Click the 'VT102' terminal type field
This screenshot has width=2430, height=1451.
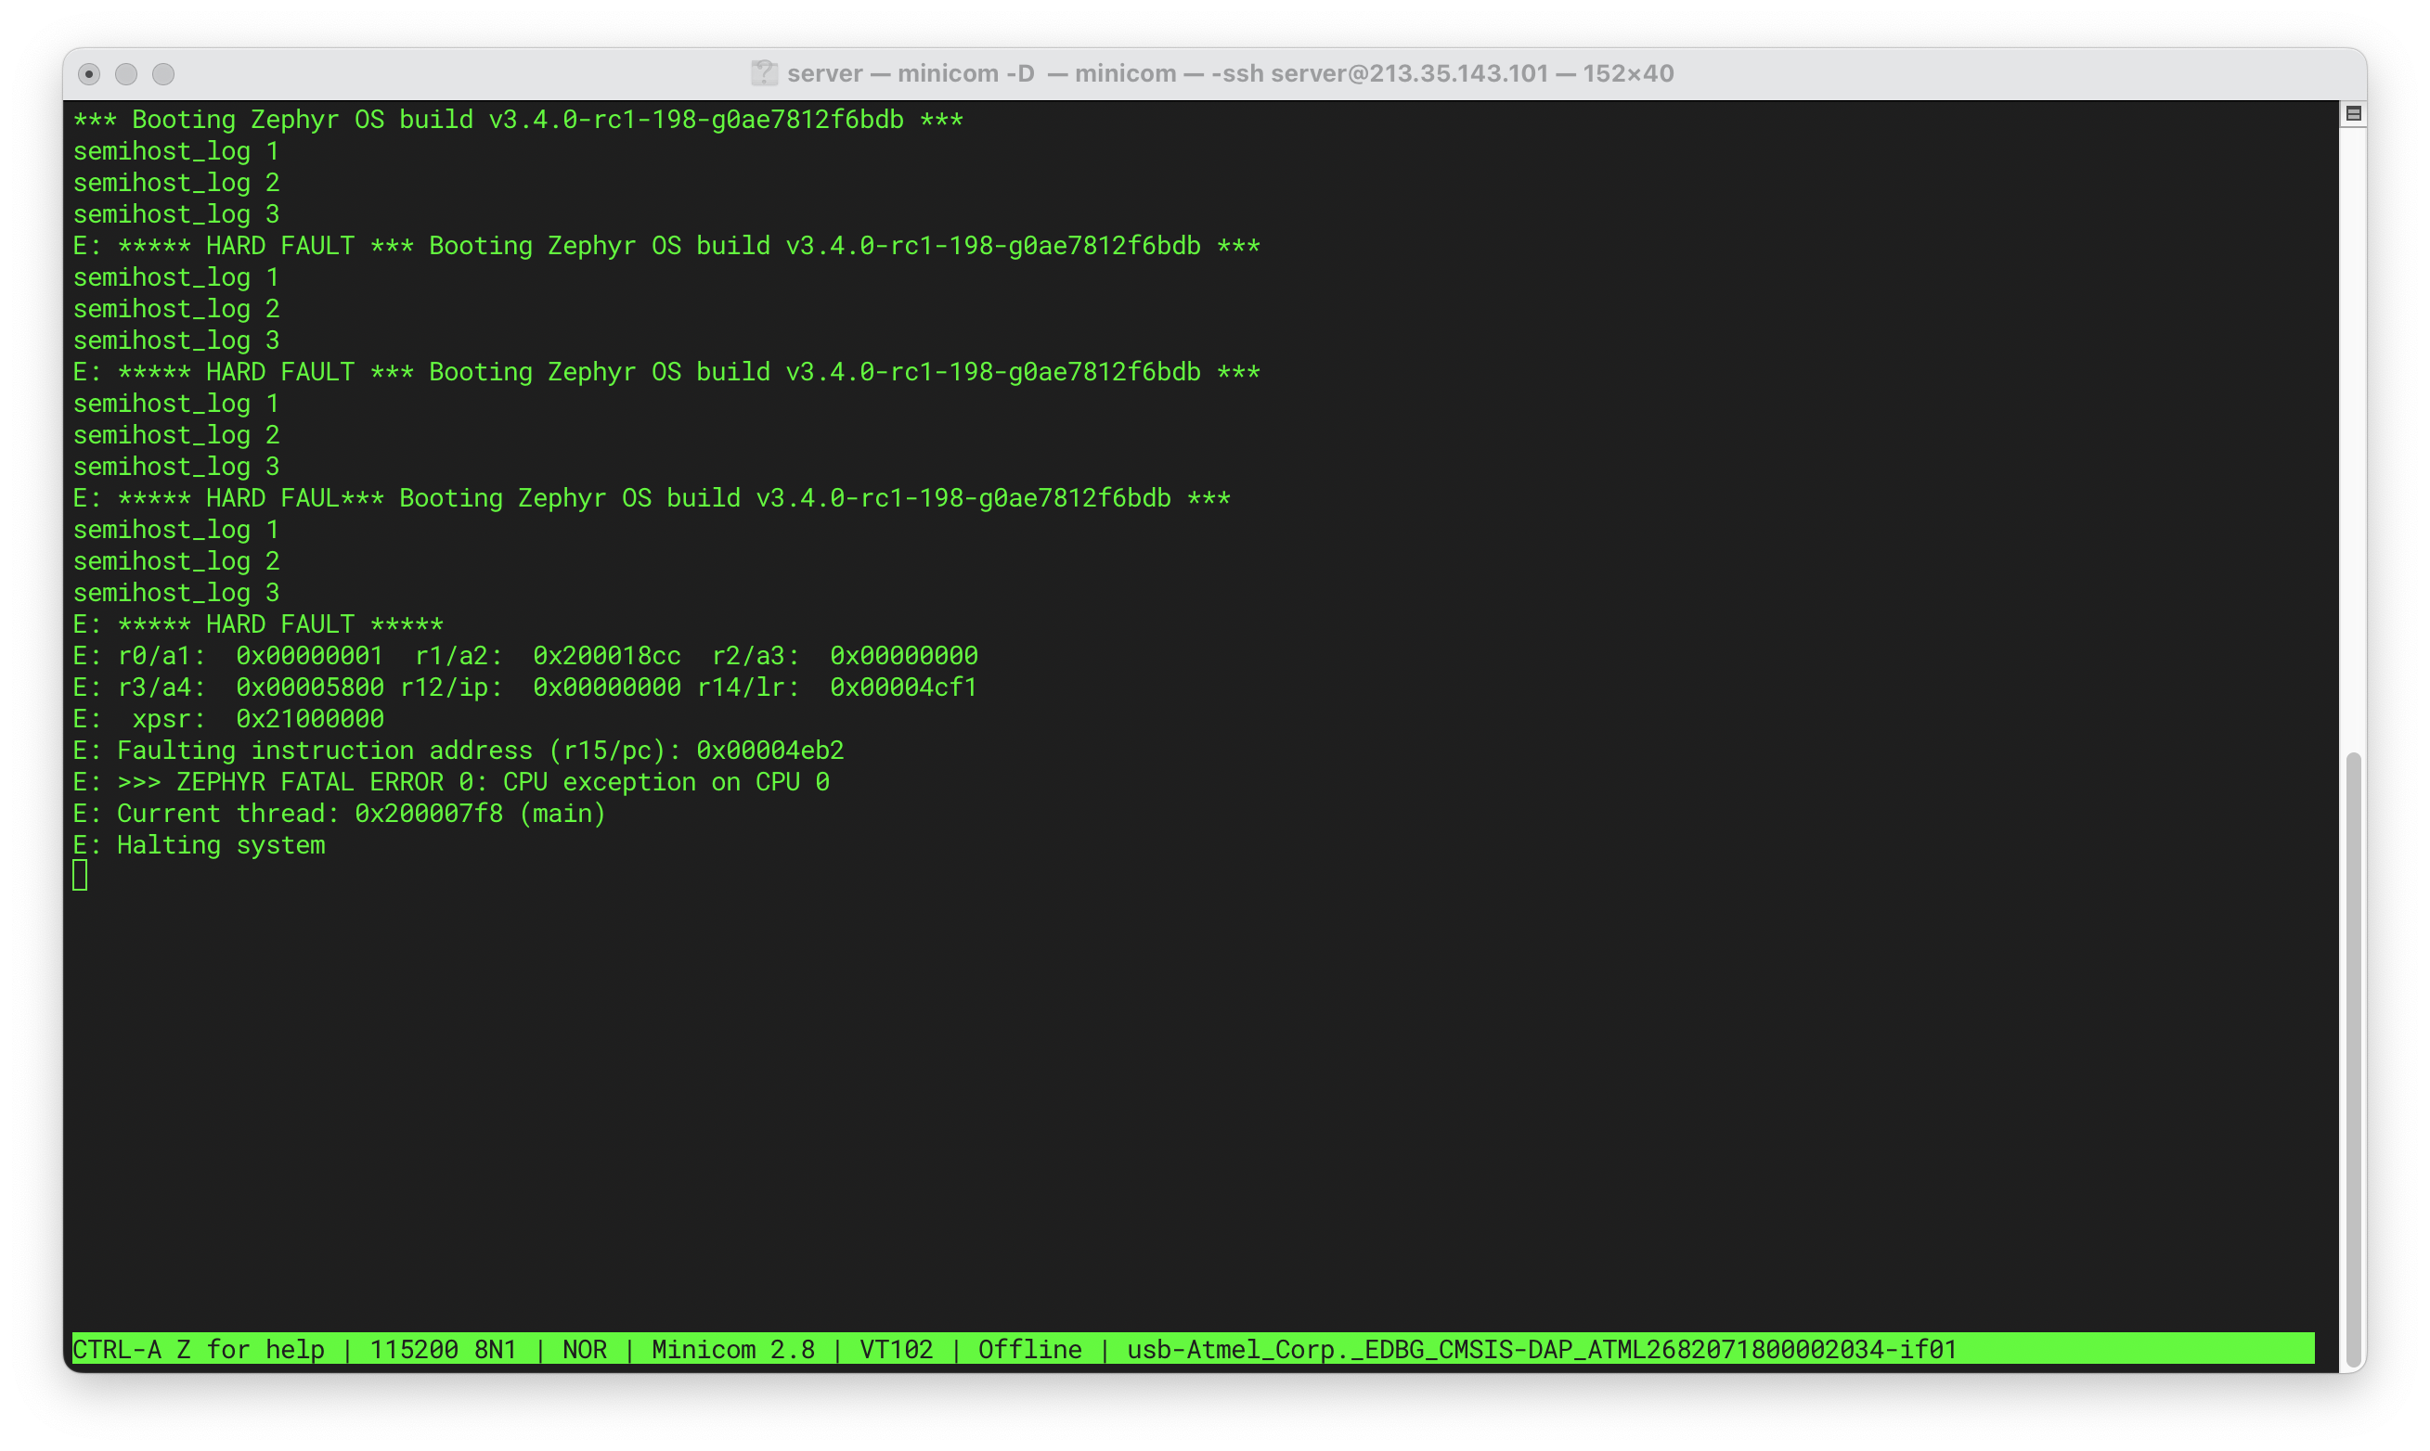click(x=896, y=1349)
